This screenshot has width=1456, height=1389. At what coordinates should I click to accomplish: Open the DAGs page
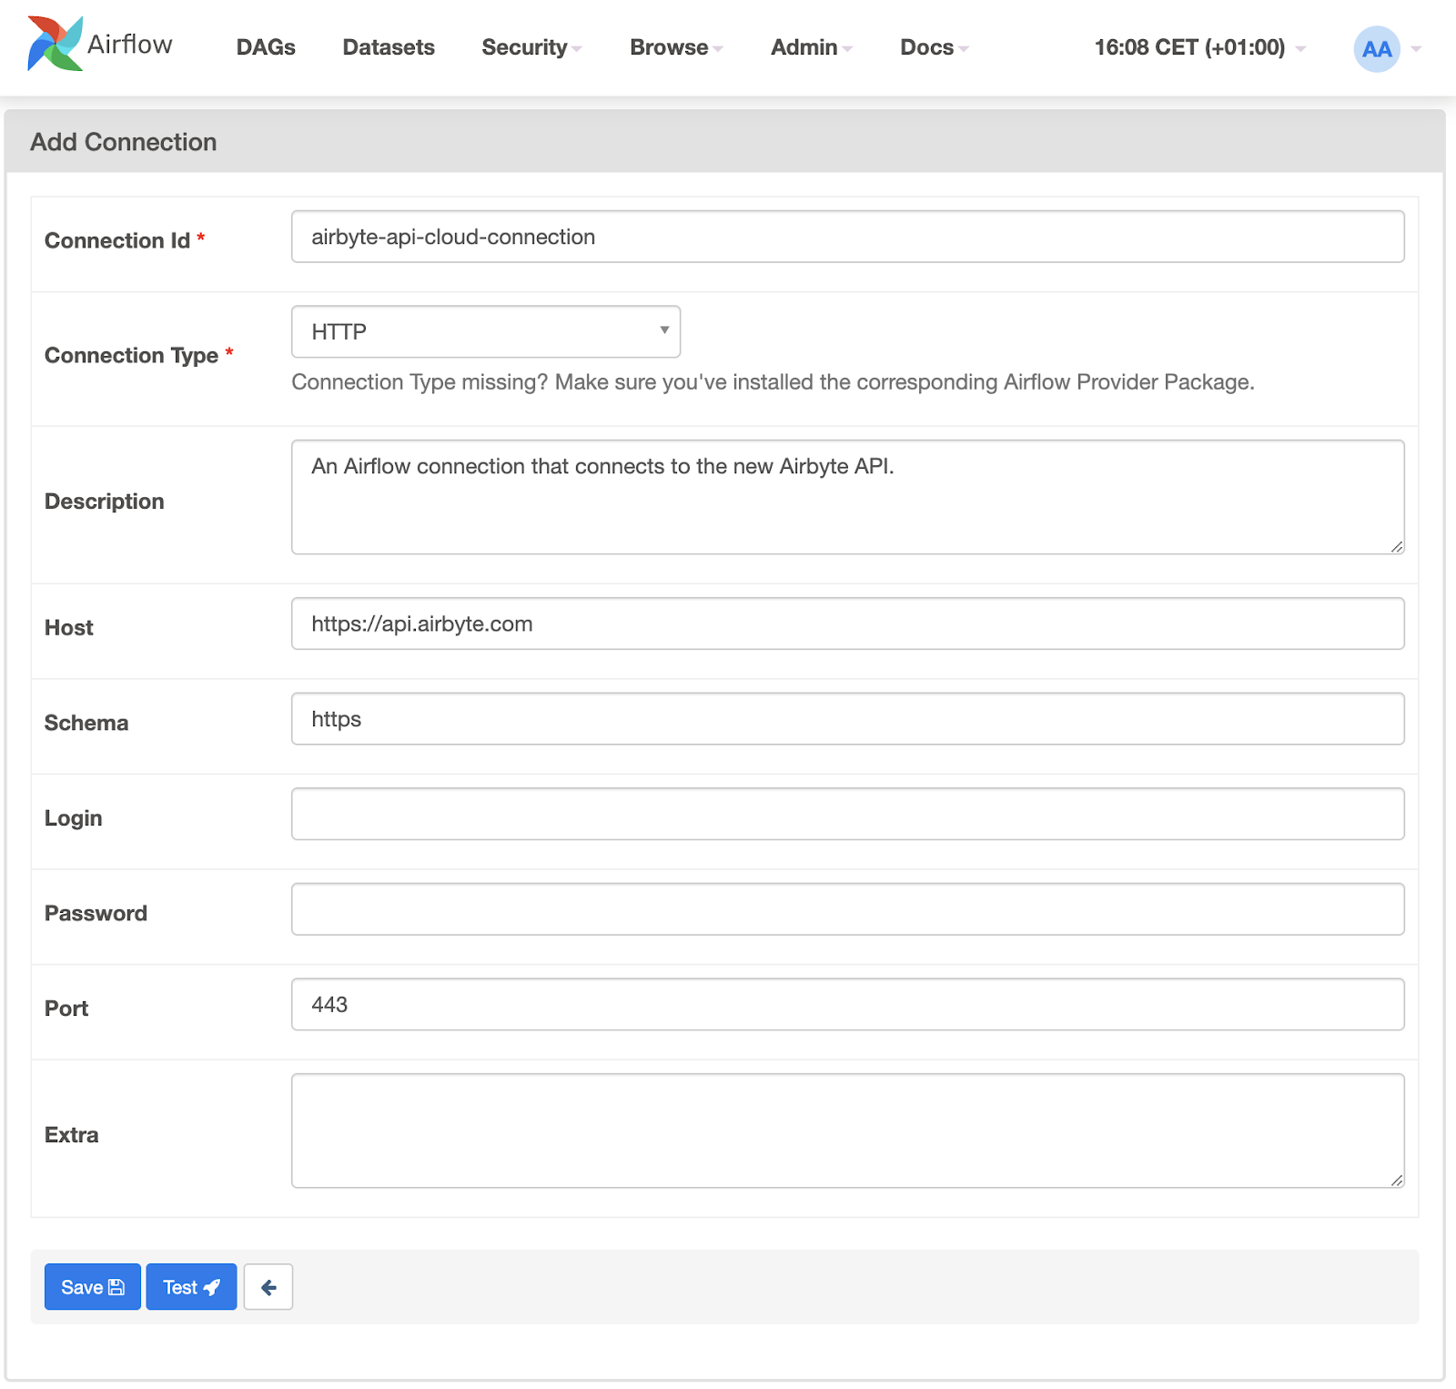266,47
